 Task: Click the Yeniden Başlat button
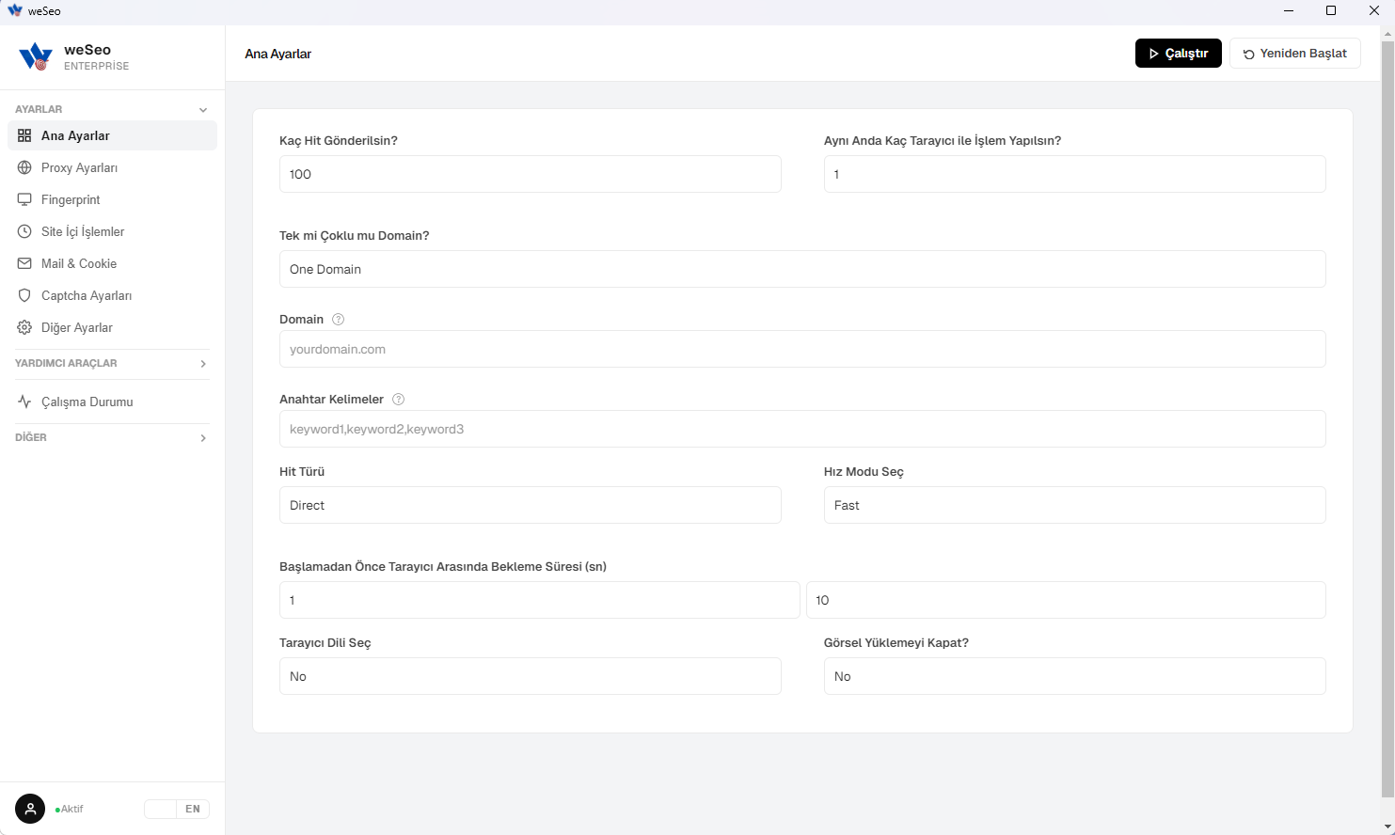[x=1295, y=54]
